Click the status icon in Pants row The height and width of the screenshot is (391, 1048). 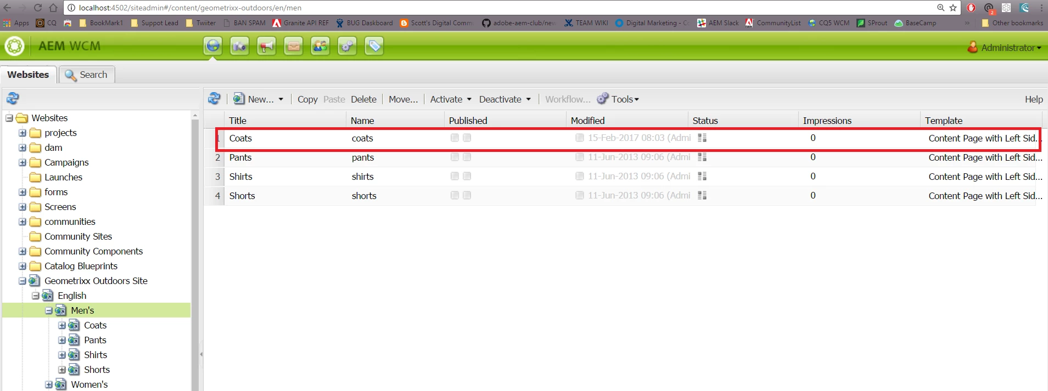(702, 157)
